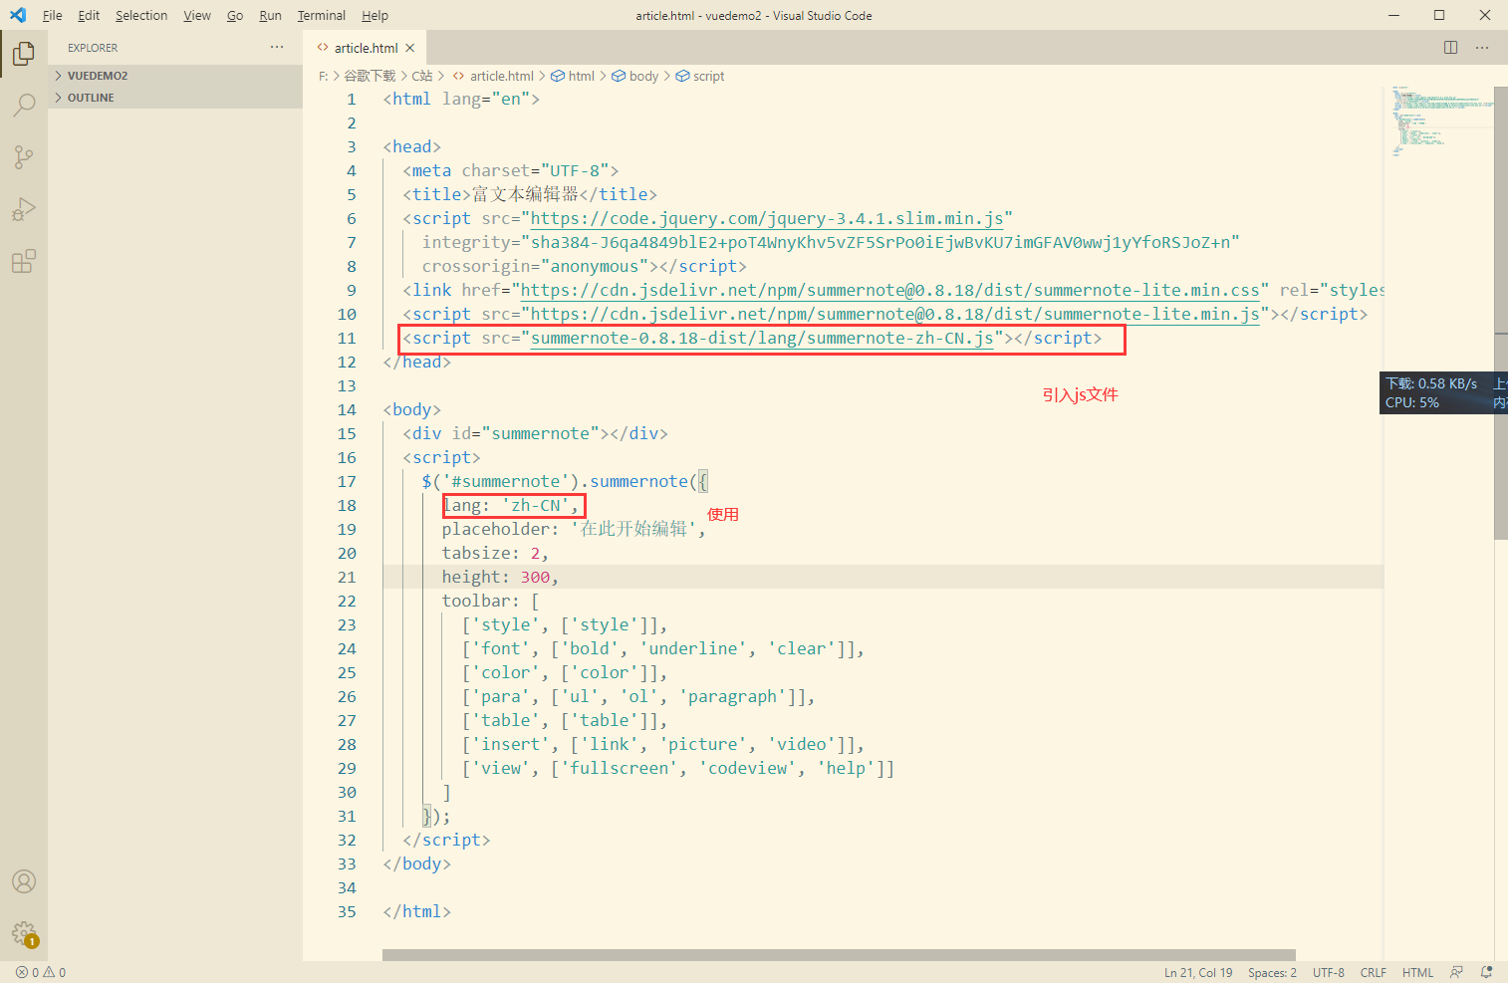Open the Accounts menu icon
Screen dimensions: 1508x983
pyautogui.click(x=24, y=881)
